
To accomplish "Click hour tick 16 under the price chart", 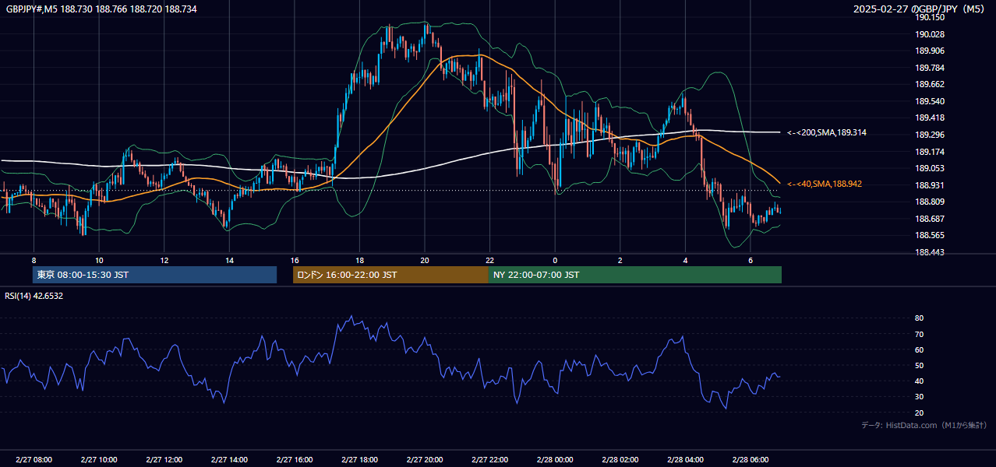I will pos(295,260).
